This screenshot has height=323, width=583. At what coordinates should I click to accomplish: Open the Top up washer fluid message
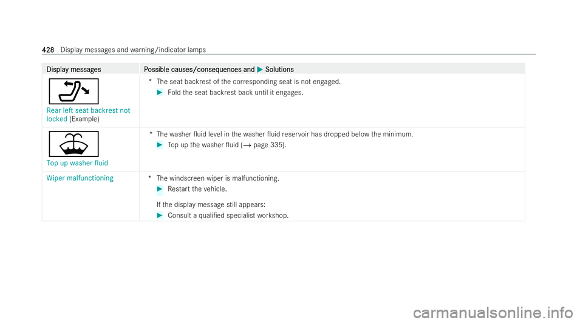click(x=77, y=163)
